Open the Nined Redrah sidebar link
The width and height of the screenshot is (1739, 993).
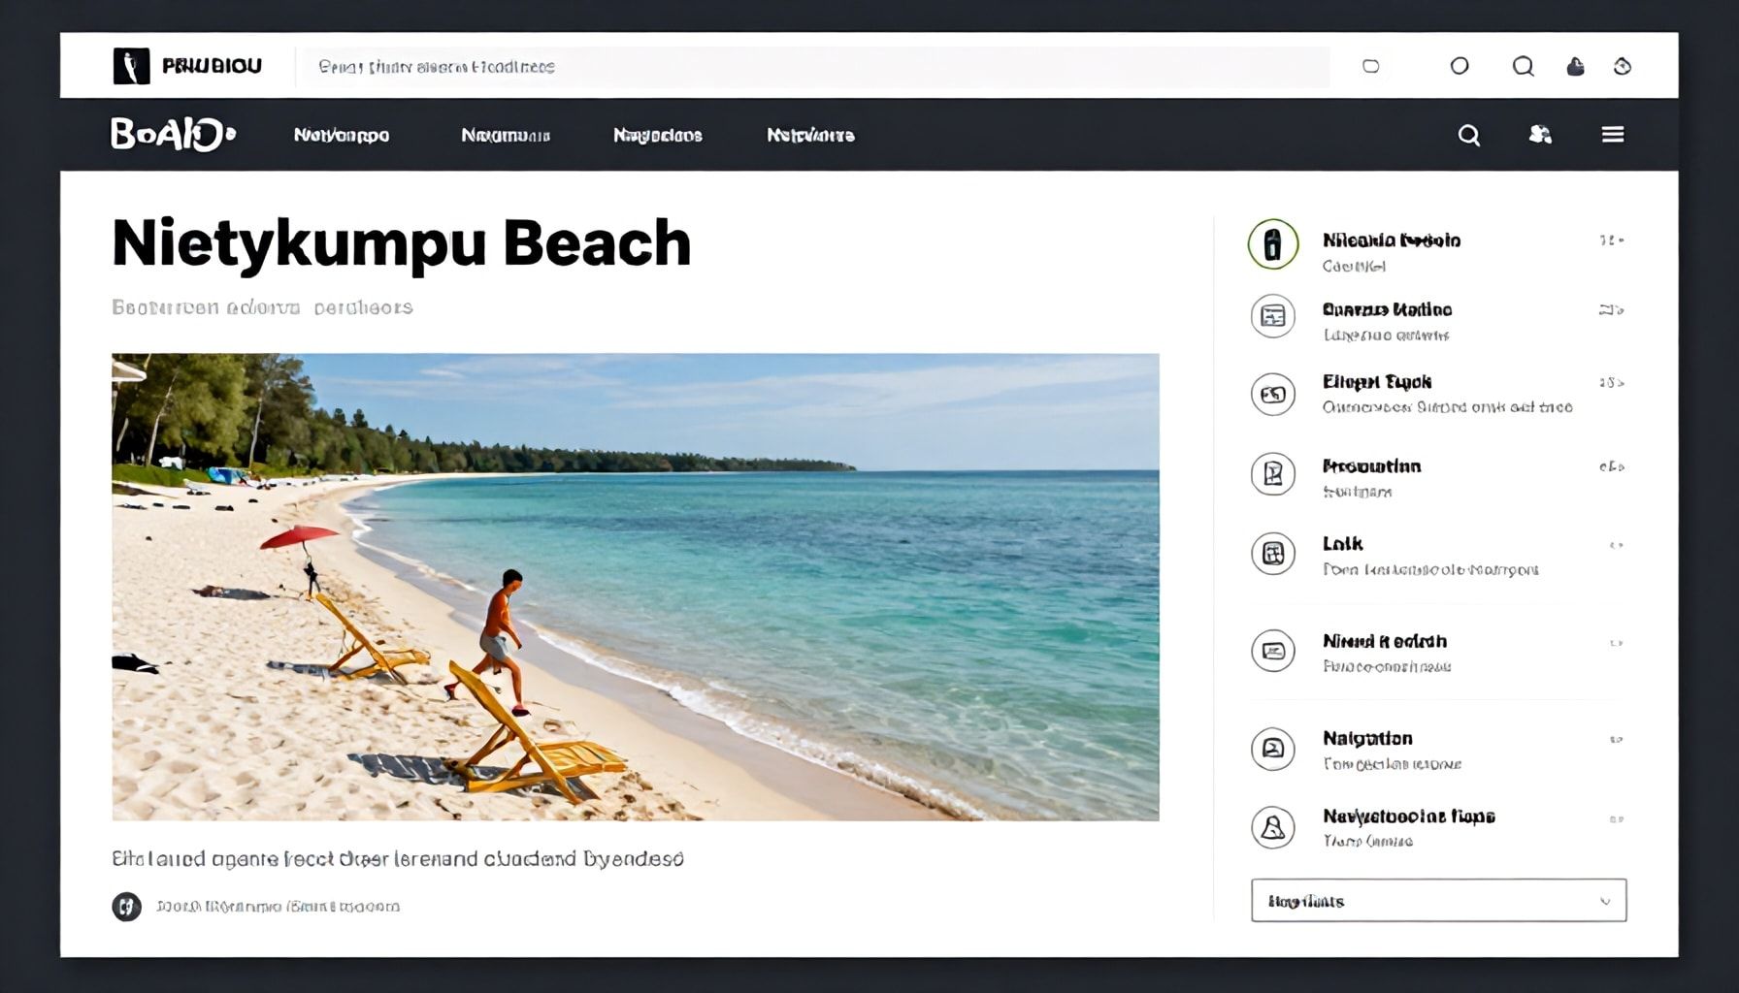[x=1384, y=641]
